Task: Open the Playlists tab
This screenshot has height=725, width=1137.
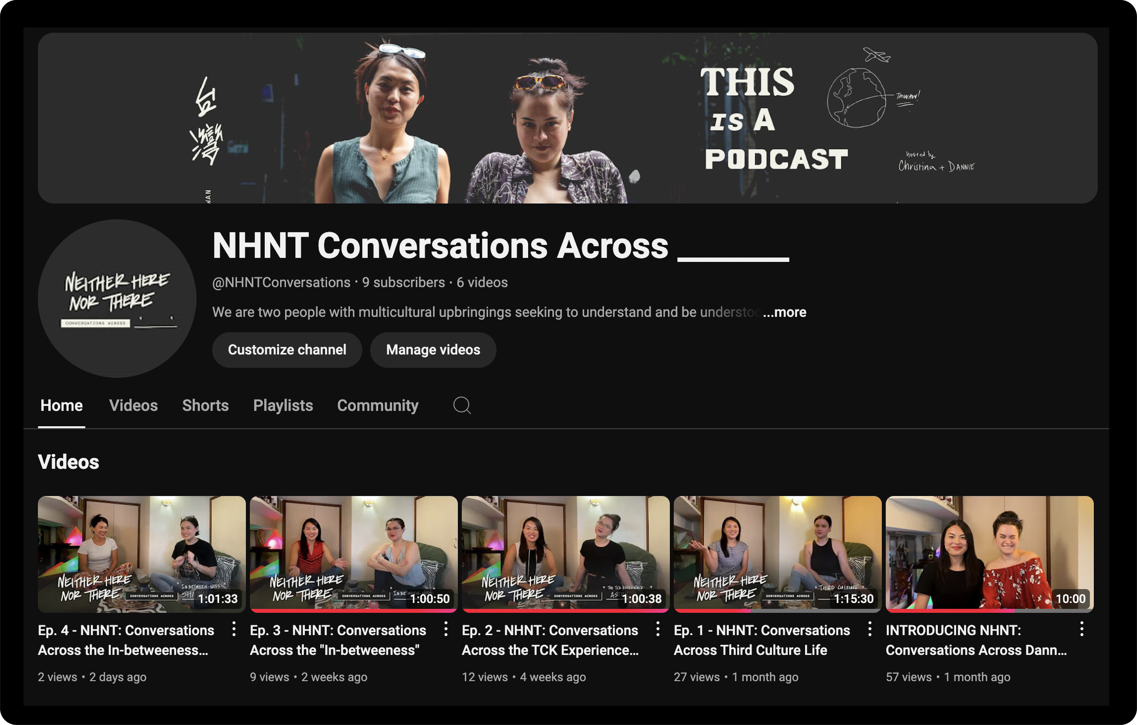Action: (x=283, y=405)
